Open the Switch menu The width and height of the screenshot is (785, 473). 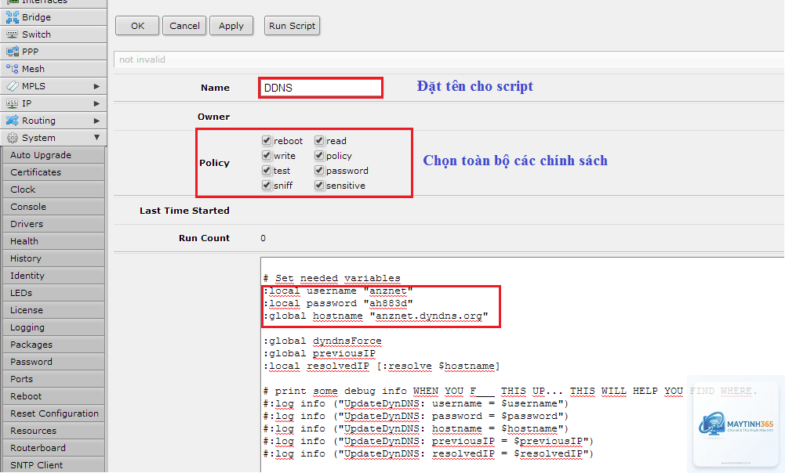(x=53, y=34)
